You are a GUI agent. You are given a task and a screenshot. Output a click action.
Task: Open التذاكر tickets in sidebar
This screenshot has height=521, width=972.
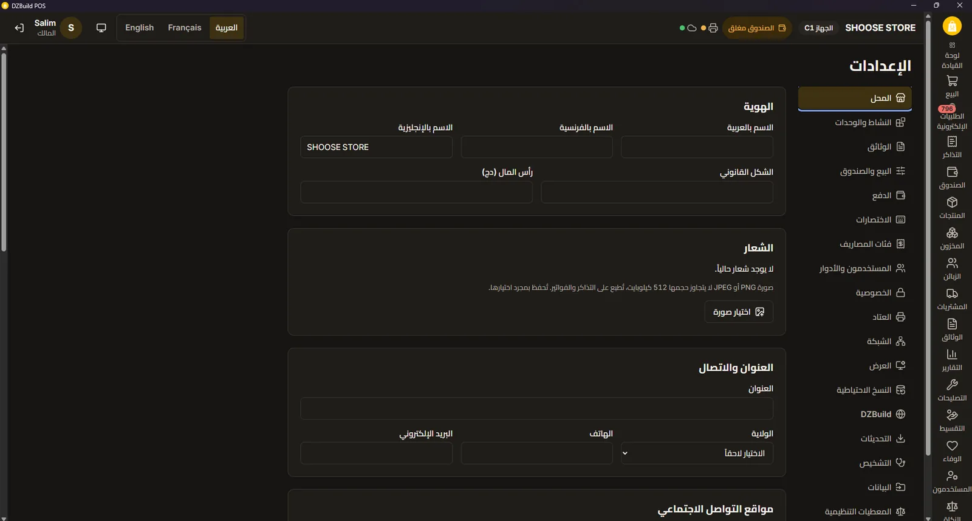click(952, 147)
